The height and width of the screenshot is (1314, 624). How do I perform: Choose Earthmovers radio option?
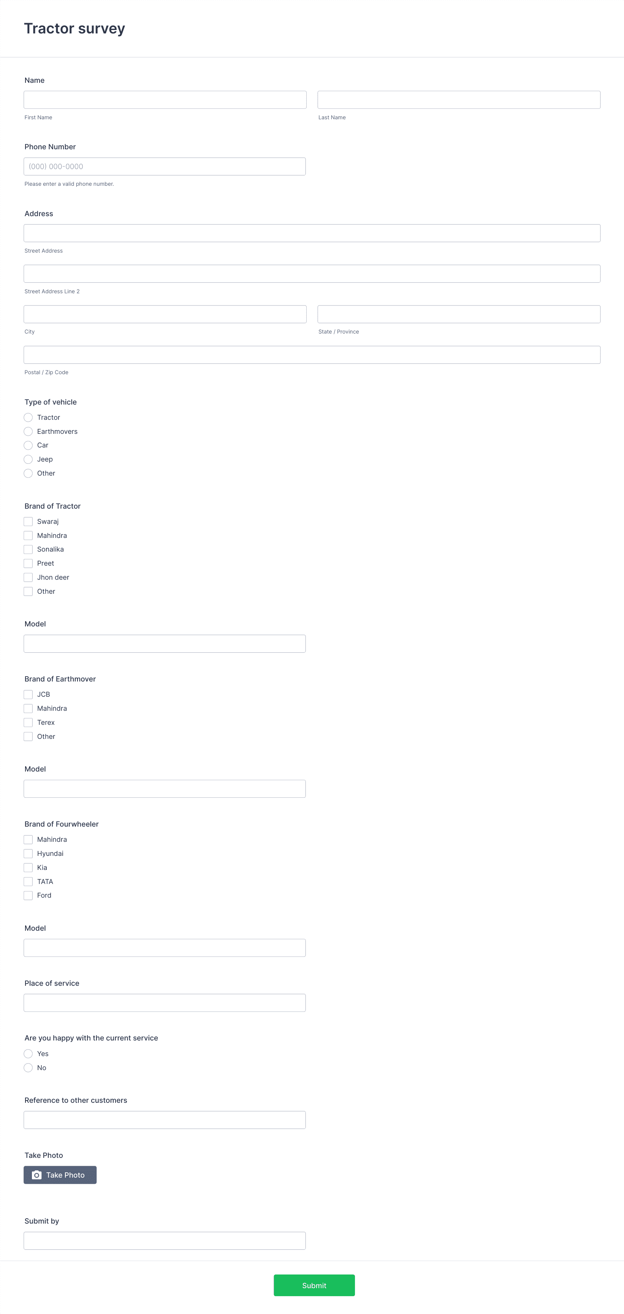(x=28, y=432)
